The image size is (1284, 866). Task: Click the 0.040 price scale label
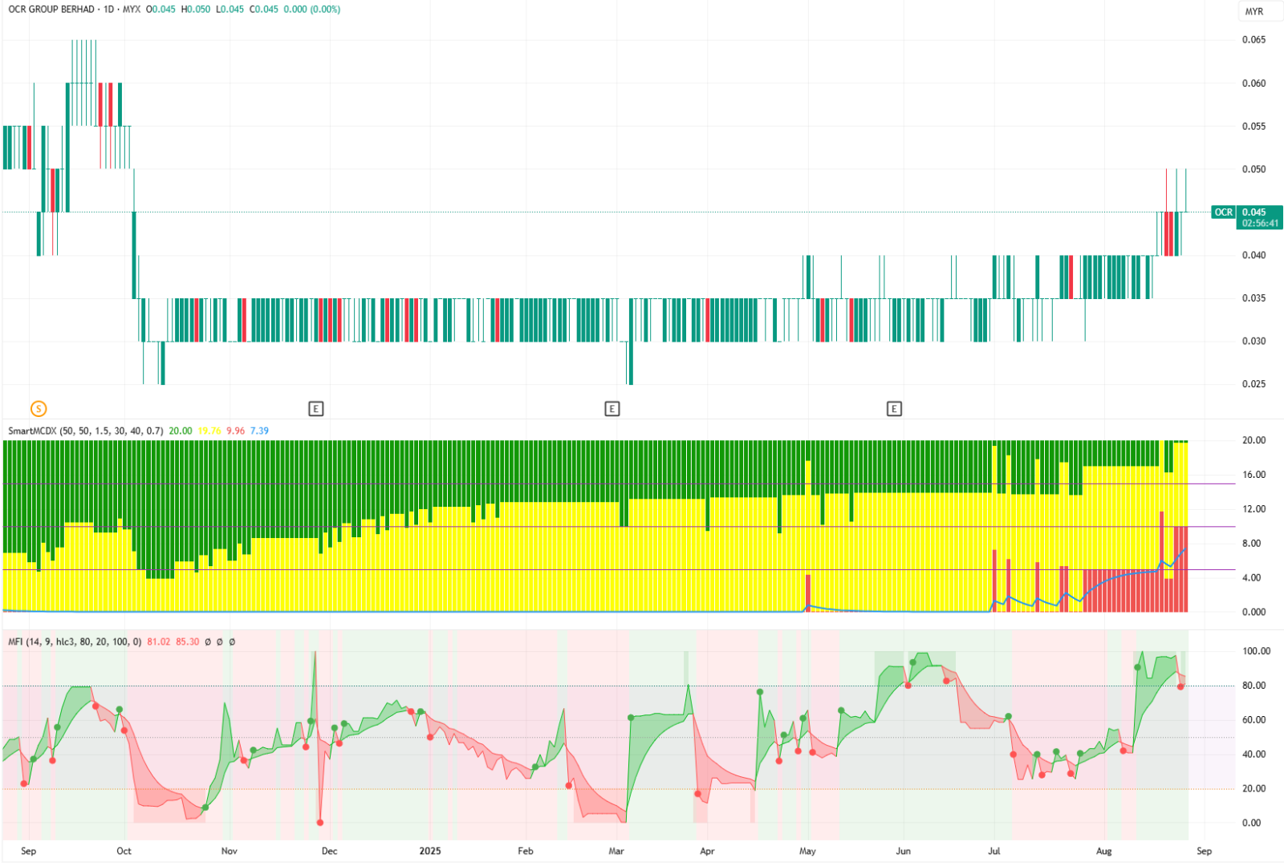pos(1254,256)
